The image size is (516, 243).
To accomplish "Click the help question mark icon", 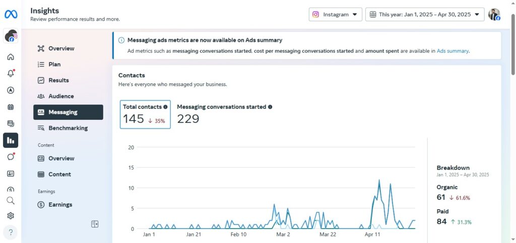I will pyautogui.click(x=11, y=232).
